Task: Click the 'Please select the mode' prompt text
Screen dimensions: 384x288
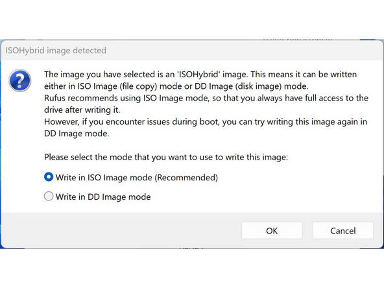Action: coord(166,157)
